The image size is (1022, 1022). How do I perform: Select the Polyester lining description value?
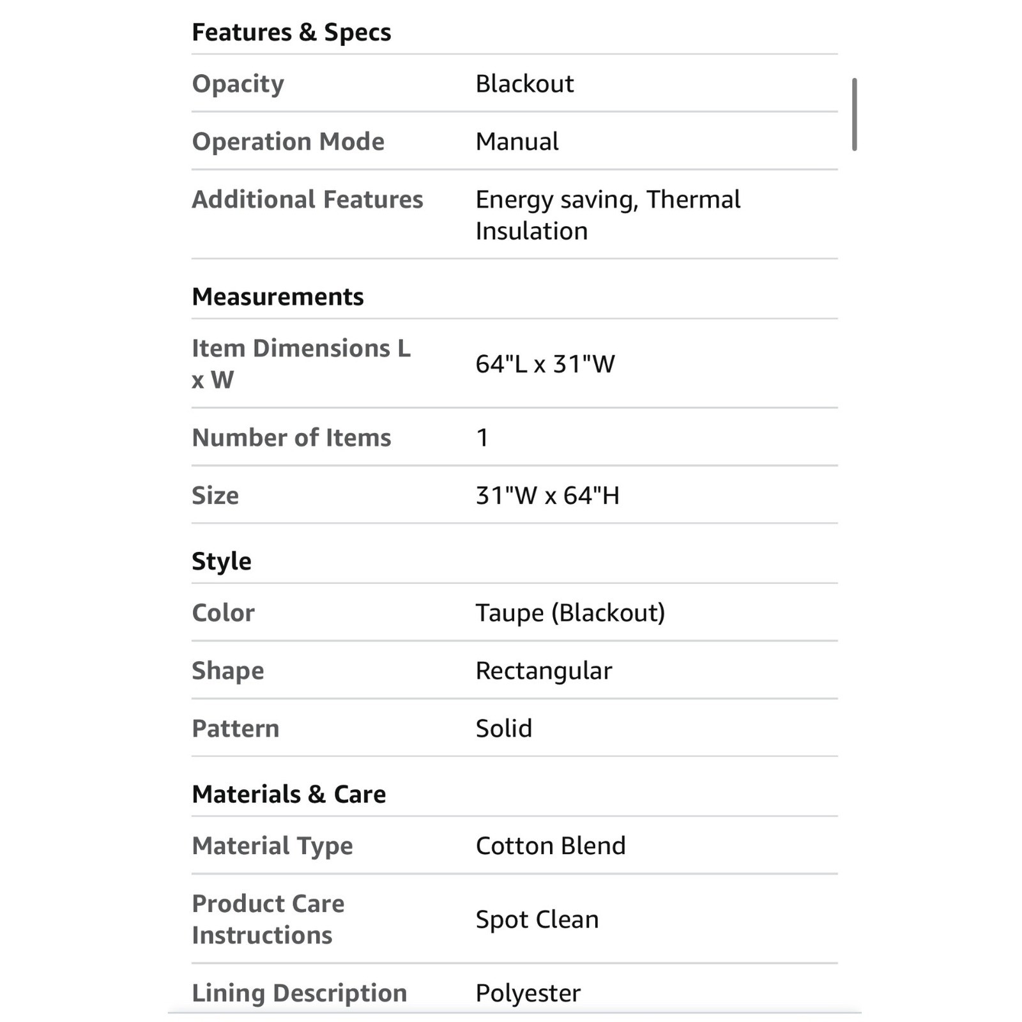528,993
